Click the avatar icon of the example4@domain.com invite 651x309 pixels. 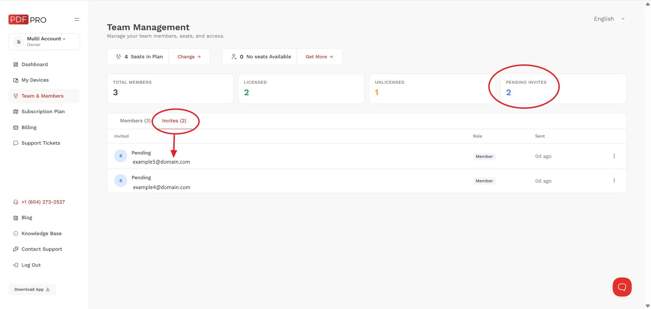[x=121, y=181]
